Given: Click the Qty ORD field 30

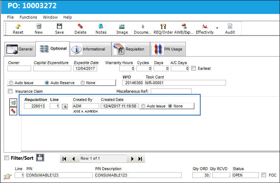Looking at the screenshot, I should (x=201, y=175).
